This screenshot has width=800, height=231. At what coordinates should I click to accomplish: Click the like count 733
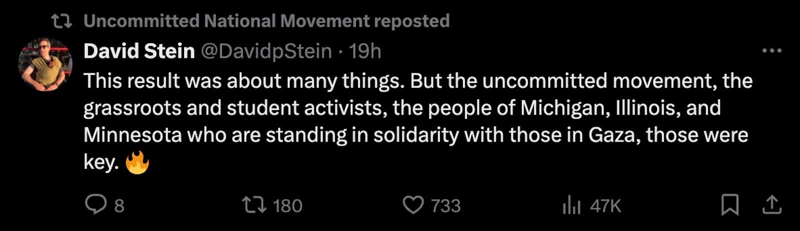(445, 206)
